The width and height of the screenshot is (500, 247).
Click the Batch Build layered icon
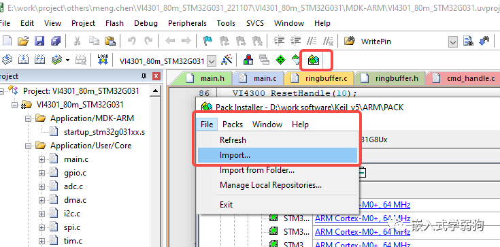tap(56, 59)
